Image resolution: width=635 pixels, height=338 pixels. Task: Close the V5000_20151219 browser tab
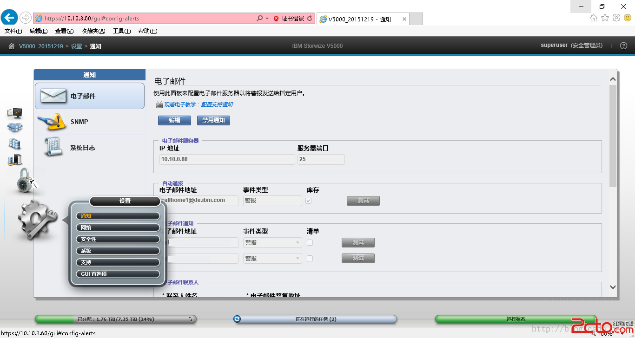click(404, 19)
